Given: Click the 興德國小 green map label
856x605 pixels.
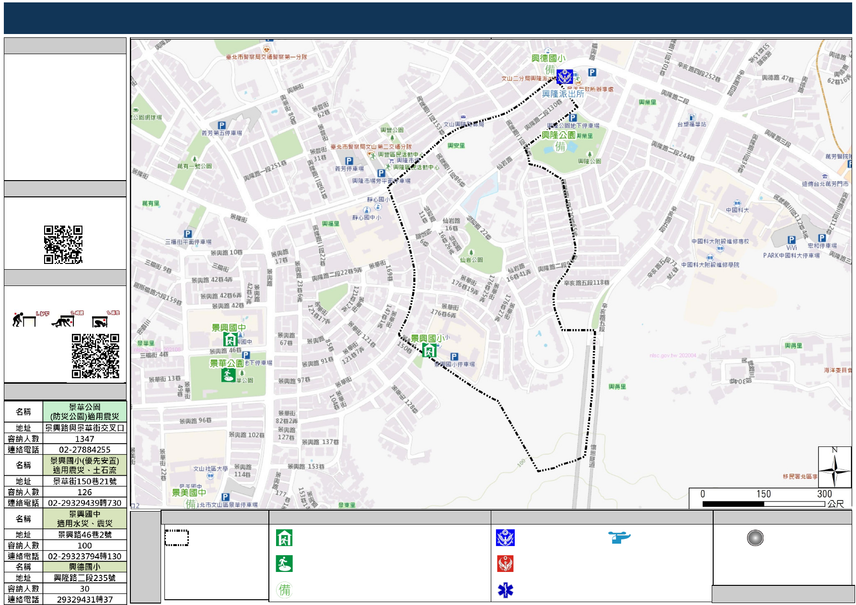Looking at the screenshot, I should [x=548, y=58].
